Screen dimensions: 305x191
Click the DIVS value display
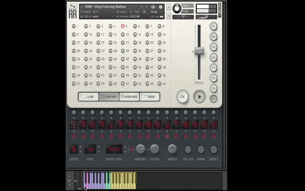pyautogui.click(x=90, y=149)
